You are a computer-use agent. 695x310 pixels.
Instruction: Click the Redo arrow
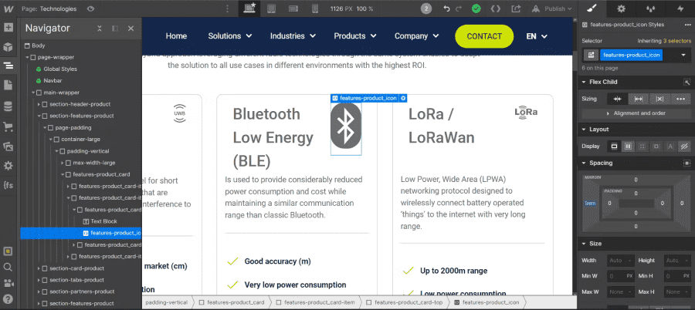point(459,8)
